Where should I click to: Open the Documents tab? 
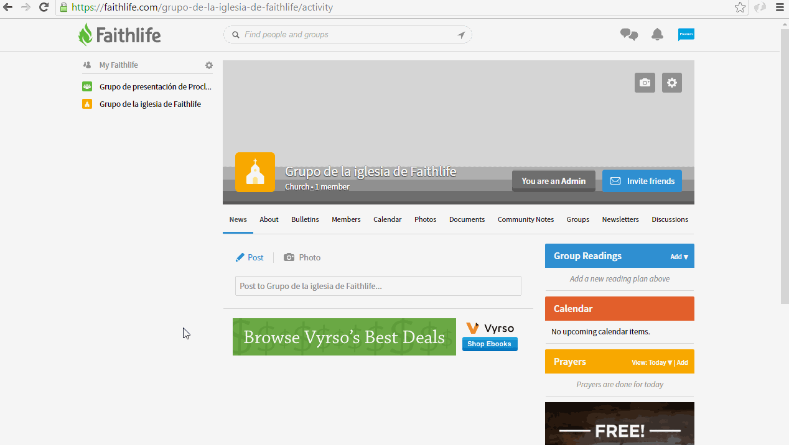(467, 219)
